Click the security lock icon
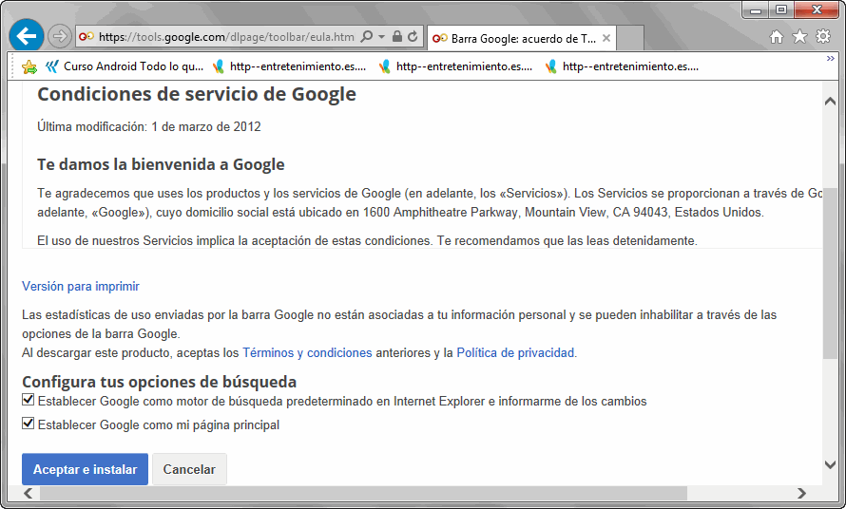The width and height of the screenshot is (846, 509). coord(397,37)
